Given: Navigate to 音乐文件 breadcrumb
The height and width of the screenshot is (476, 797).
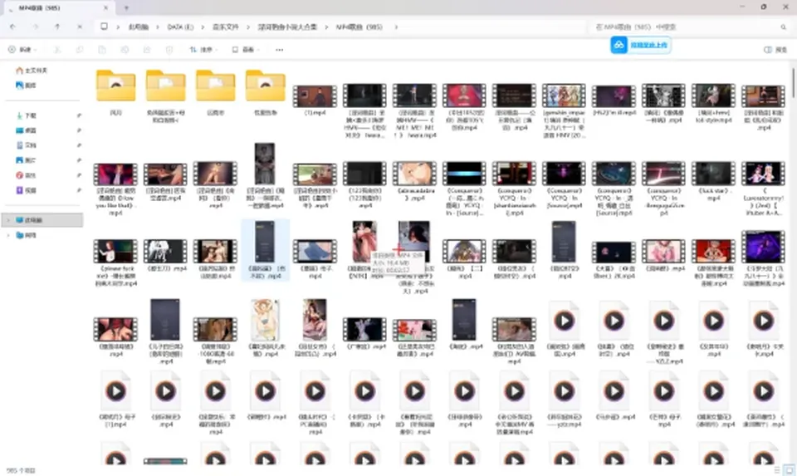Looking at the screenshot, I should [x=225, y=27].
